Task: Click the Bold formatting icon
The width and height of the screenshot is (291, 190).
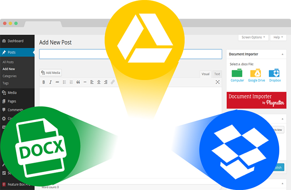Action: pyautogui.click(x=44, y=82)
